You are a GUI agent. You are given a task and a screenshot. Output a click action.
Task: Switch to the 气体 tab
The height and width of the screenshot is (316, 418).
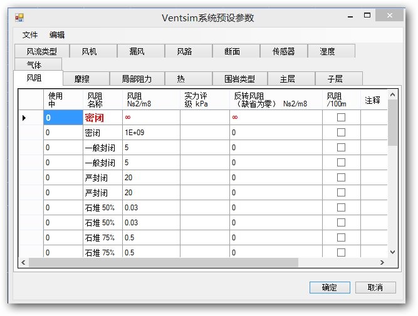coord(38,64)
